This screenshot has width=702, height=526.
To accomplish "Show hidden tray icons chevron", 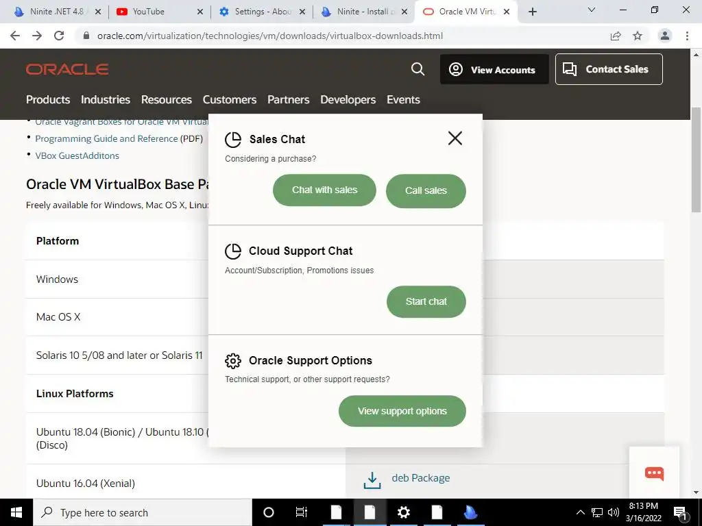I will pos(580,512).
